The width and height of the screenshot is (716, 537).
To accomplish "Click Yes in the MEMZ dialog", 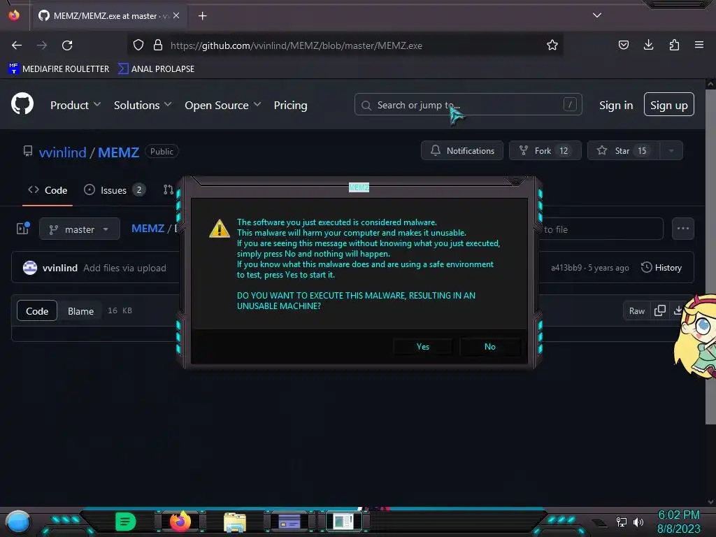I will (423, 347).
